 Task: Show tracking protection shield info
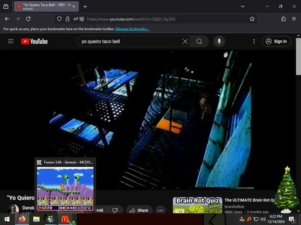[x=59, y=19]
